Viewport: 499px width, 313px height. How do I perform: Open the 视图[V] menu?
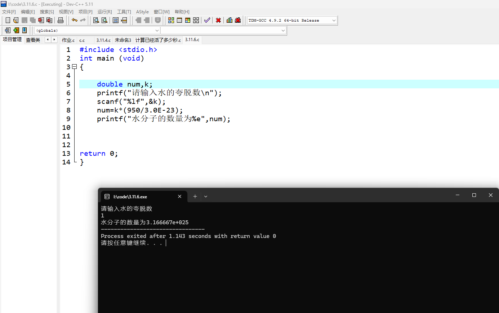[66, 12]
